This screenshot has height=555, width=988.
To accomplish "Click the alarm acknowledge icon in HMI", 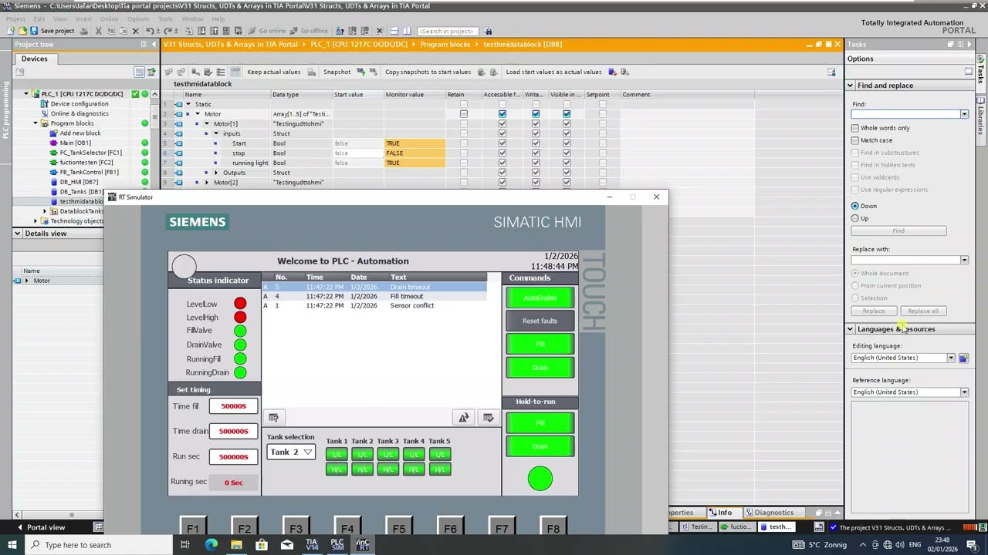I will (x=488, y=418).
